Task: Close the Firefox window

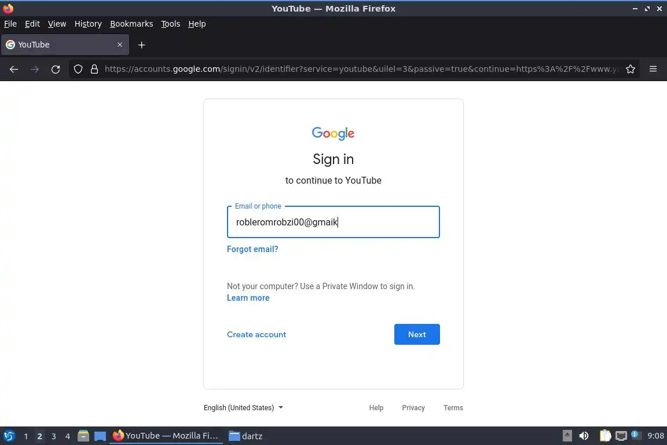Action: coord(659,9)
